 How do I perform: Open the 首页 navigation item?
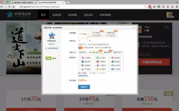[43, 15]
